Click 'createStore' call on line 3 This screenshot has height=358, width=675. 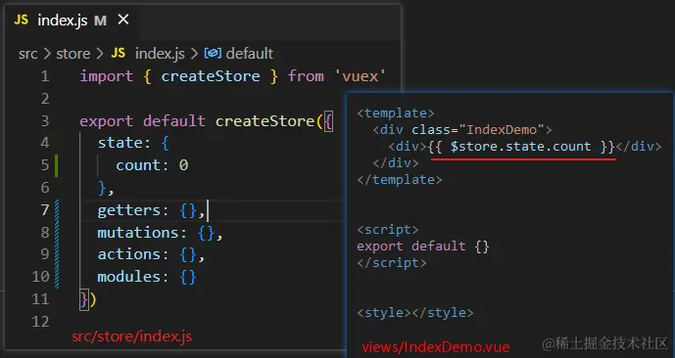265,121
